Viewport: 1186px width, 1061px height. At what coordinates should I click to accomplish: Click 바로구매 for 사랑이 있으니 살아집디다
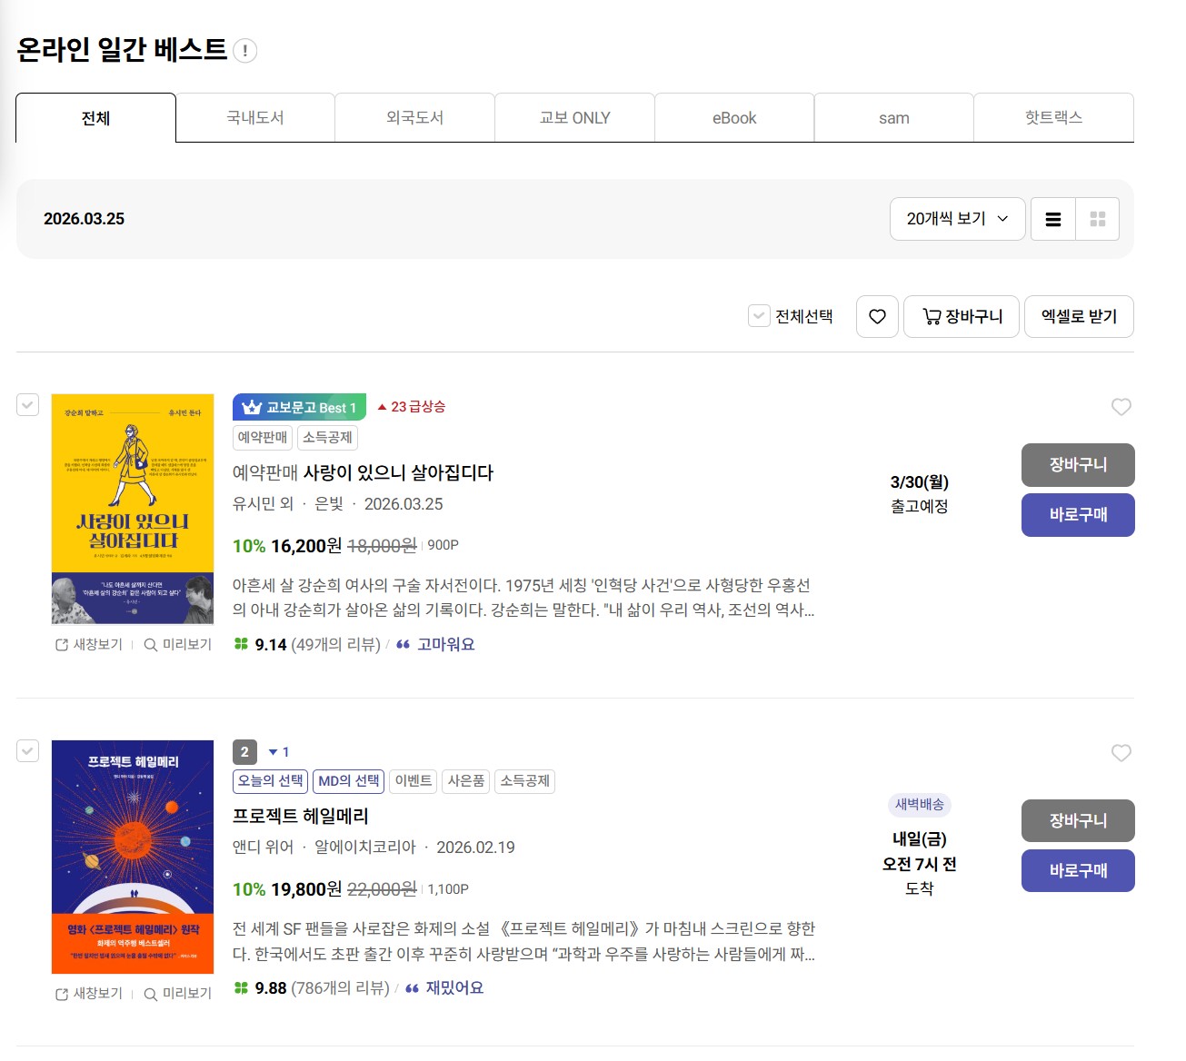tap(1078, 515)
